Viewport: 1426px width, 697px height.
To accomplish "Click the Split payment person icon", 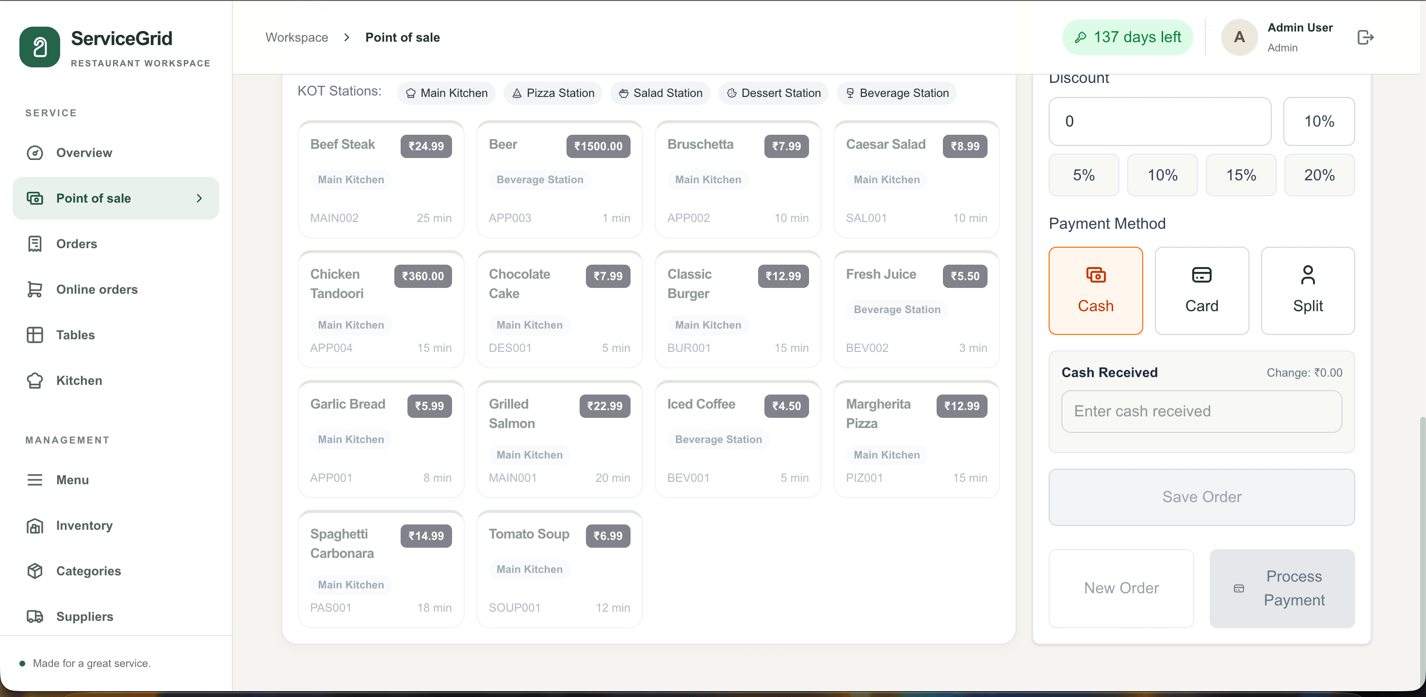I will pyautogui.click(x=1308, y=275).
